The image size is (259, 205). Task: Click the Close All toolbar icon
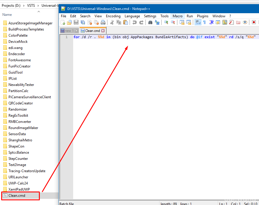(96, 22)
